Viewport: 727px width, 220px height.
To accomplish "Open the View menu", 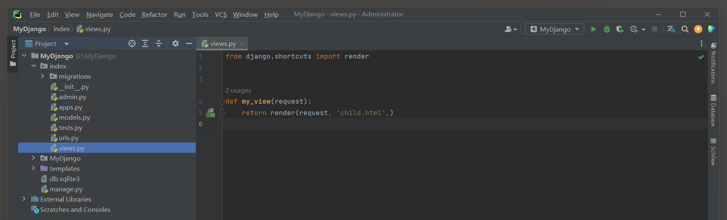I will (72, 14).
